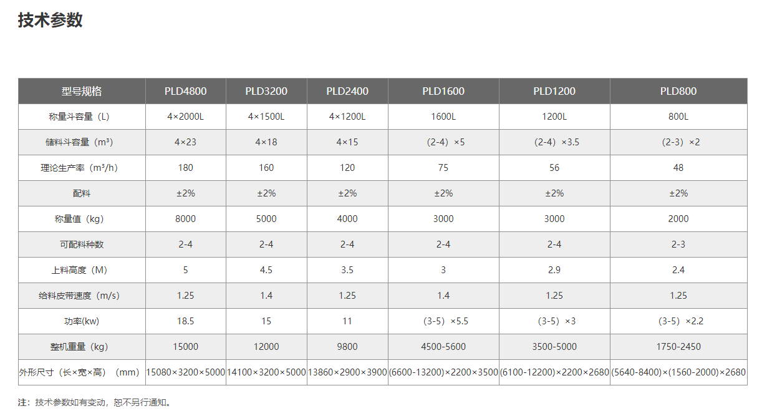Click the PLD1600 column header

point(443,91)
